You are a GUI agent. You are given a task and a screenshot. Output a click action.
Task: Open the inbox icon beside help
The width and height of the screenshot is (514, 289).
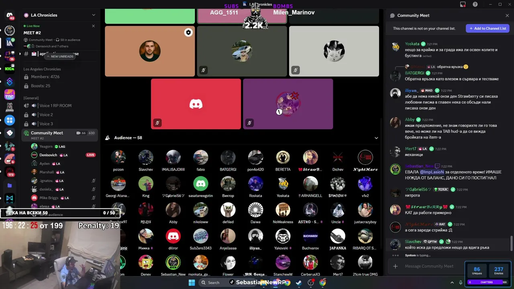[x=463, y=4]
